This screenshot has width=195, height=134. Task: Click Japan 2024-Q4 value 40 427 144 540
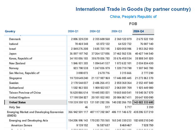click(x=144, y=54)
